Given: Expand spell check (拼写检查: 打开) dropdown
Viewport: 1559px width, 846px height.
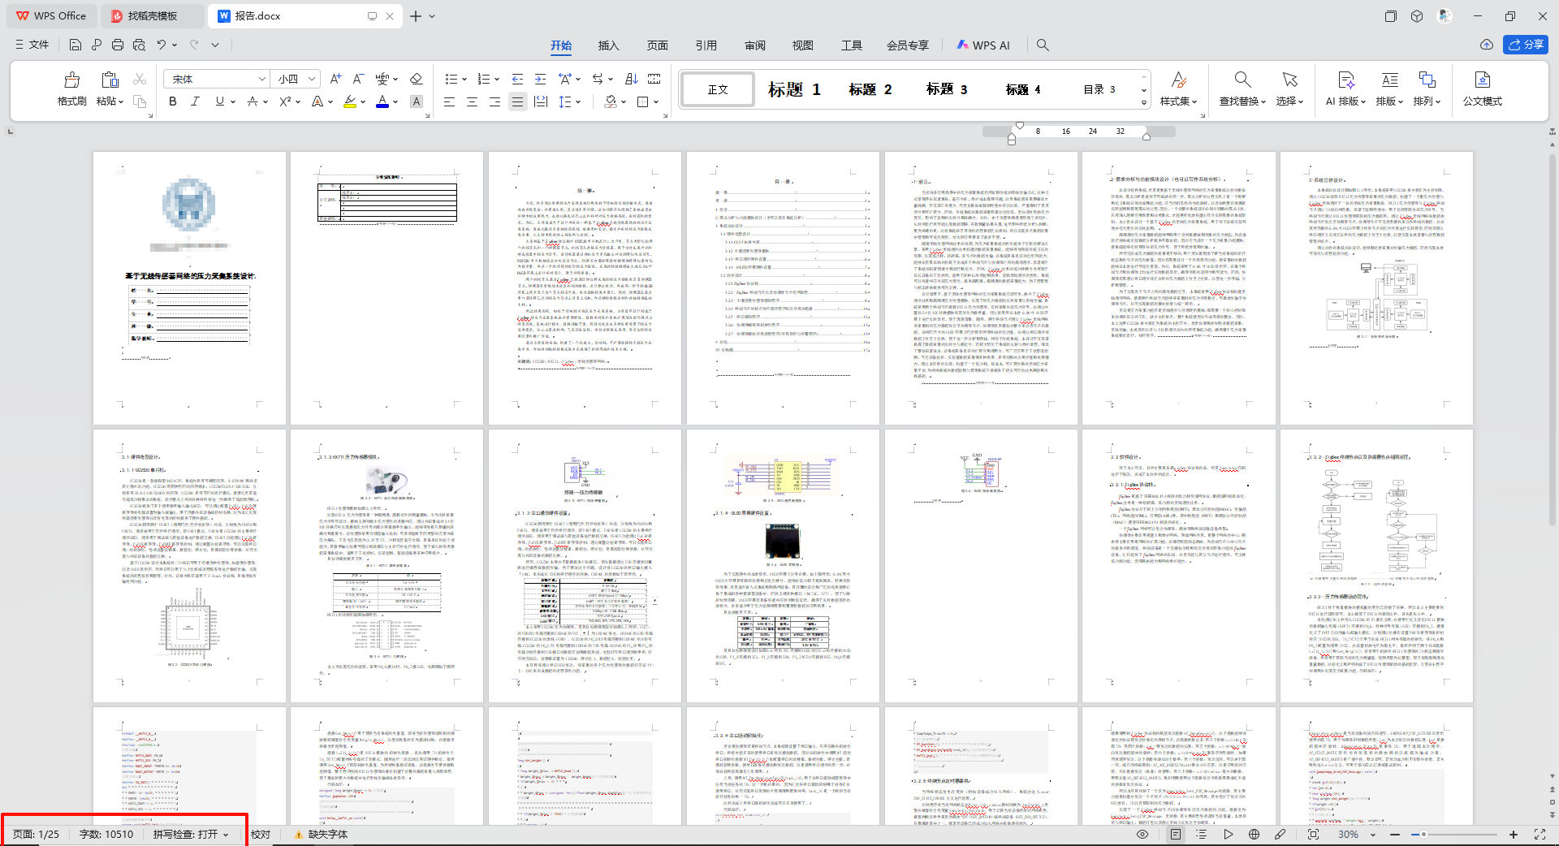Looking at the screenshot, I should point(226,835).
